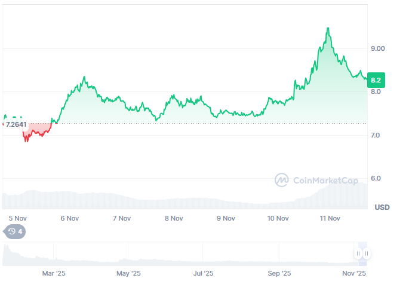Select the 11 Nov date label
The height and width of the screenshot is (281, 409).
point(330,218)
